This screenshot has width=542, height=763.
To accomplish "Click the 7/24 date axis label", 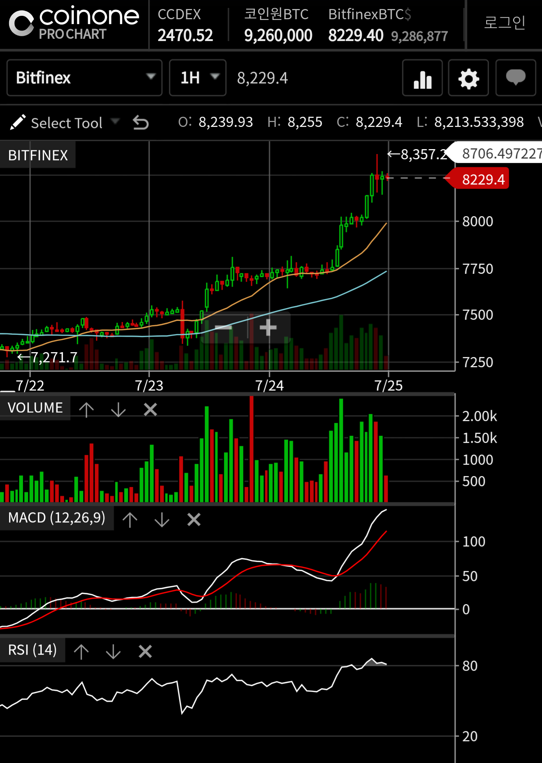I will point(269,386).
